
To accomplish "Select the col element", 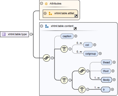I will [88, 45].
